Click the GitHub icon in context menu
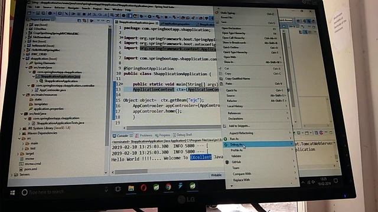 tap(227, 163)
